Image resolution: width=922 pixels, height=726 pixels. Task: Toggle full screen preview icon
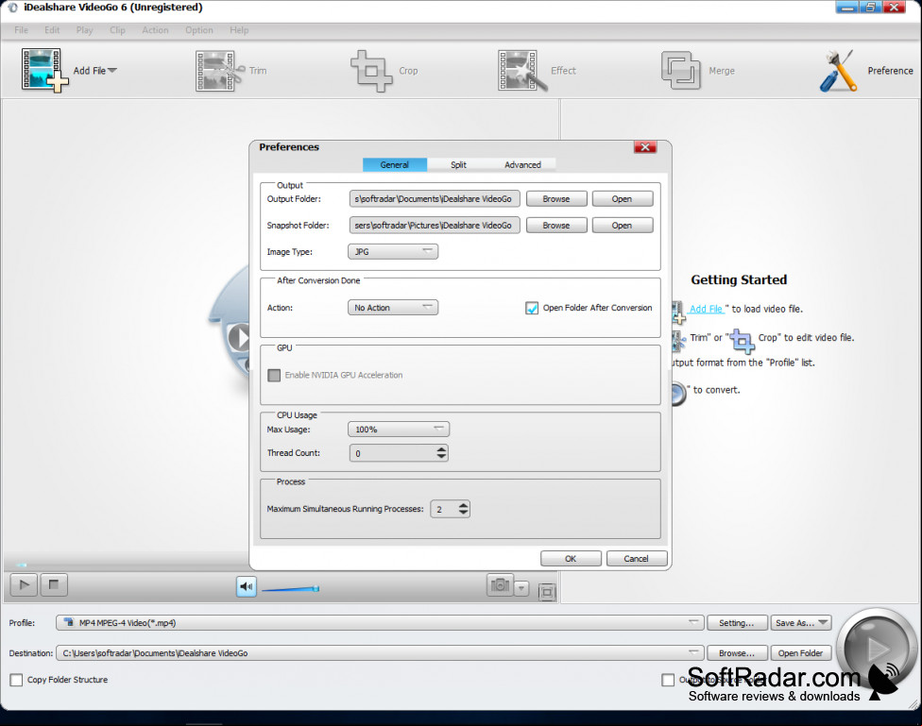pyautogui.click(x=547, y=592)
